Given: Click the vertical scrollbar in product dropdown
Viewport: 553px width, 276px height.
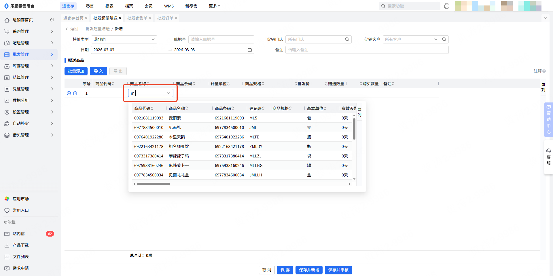Looking at the screenshot, I should (354, 129).
